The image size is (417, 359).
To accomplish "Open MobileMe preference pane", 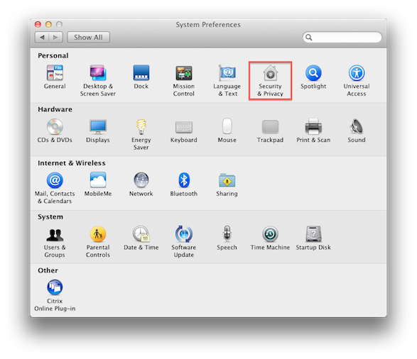I will (x=98, y=184).
